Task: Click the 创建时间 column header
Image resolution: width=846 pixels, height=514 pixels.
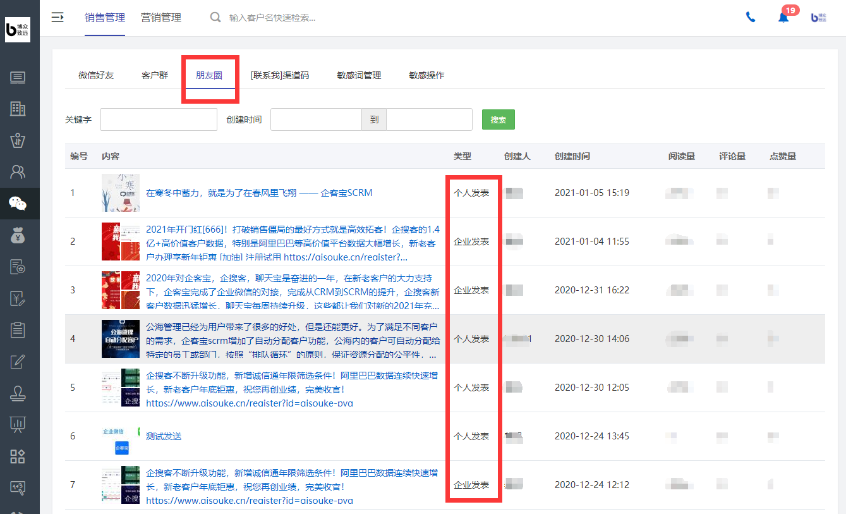Action: click(572, 156)
